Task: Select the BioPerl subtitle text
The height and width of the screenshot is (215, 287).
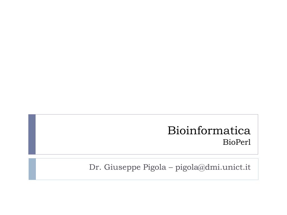Action: [237, 142]
